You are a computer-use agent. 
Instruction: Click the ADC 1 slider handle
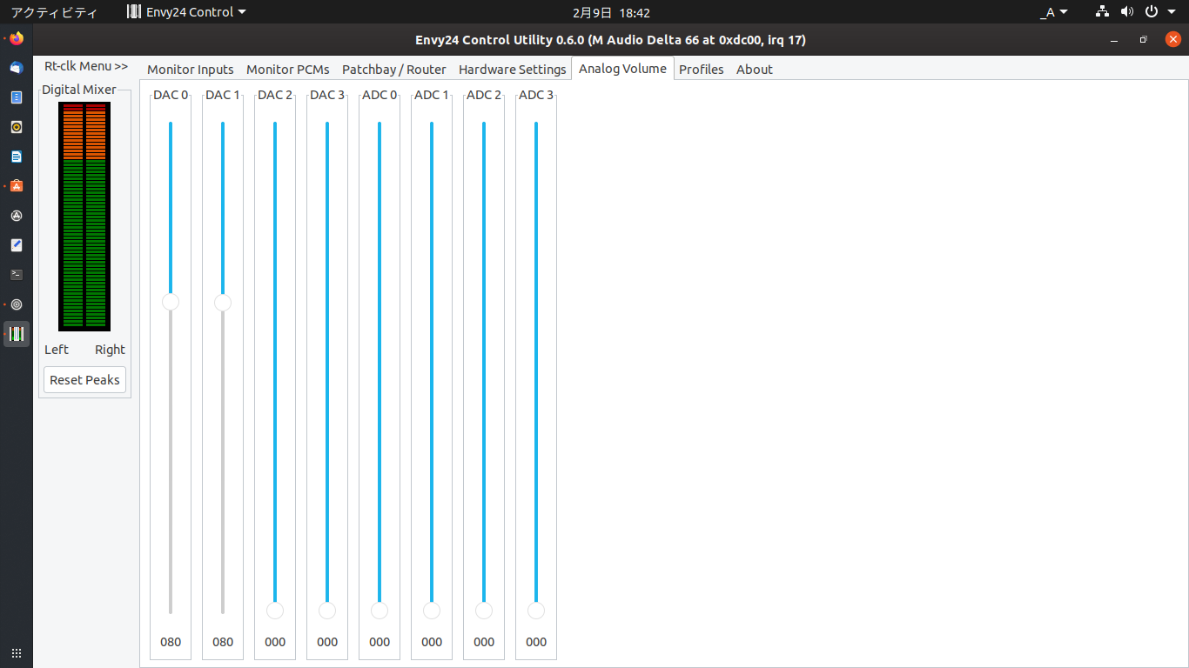pyautogui.click(x=432, y=611)
